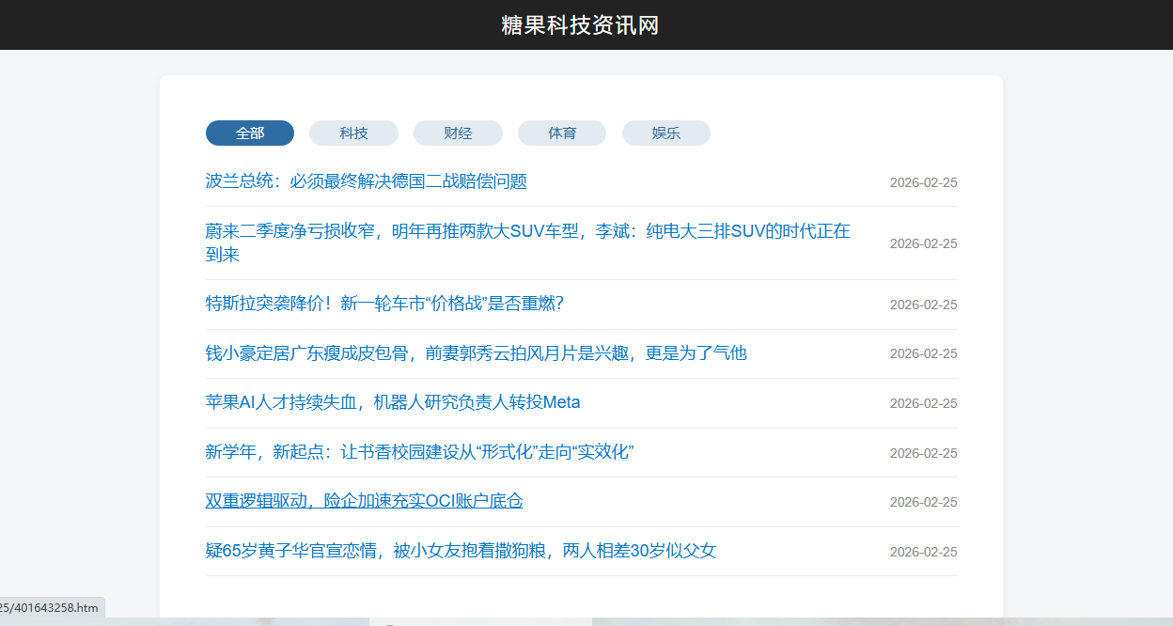This screenshot has height=626, width=1173.
Task: Click the date next to 特斯拉 headline
Action: click(x=923, y=305)
